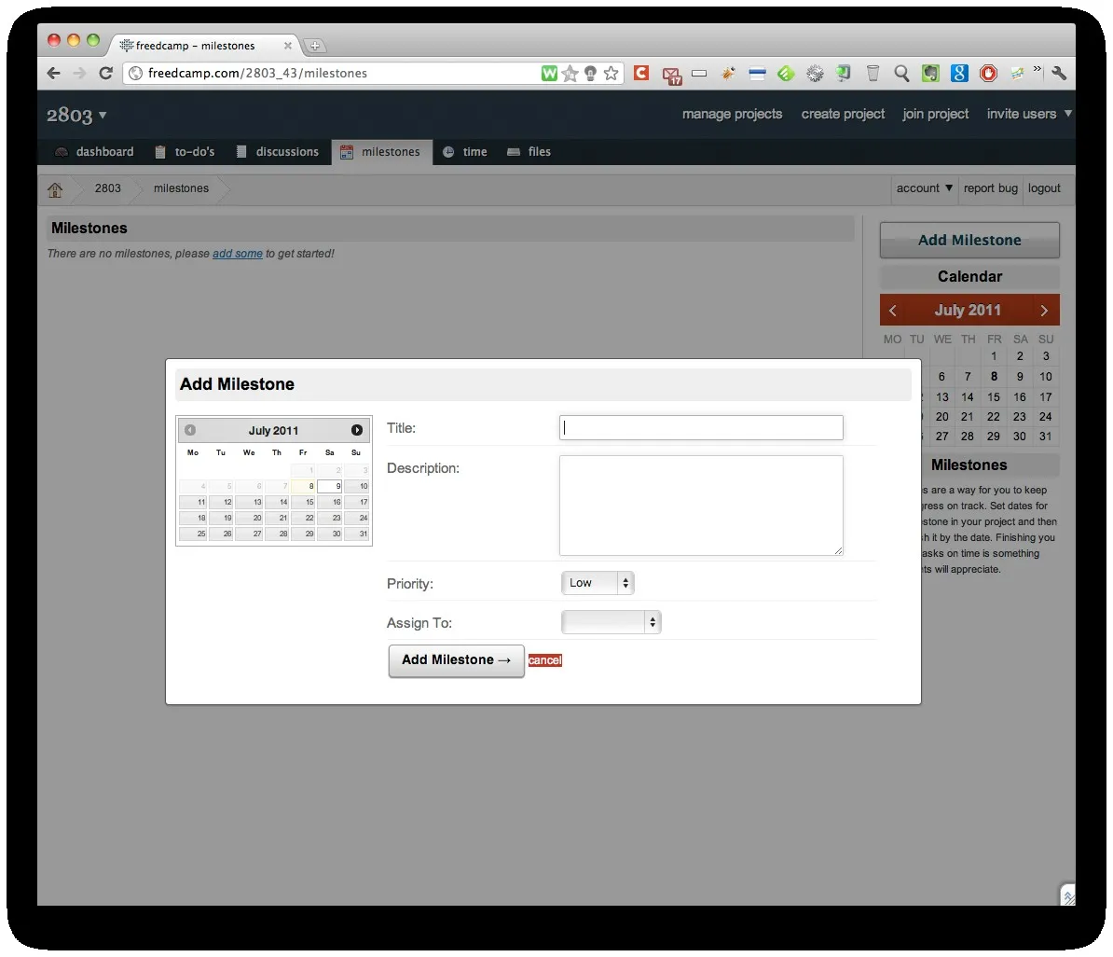Viewport: 1113px width, 957px height.
Task: Bookmark page with the outline star icon
Action: tap(611, 73)
